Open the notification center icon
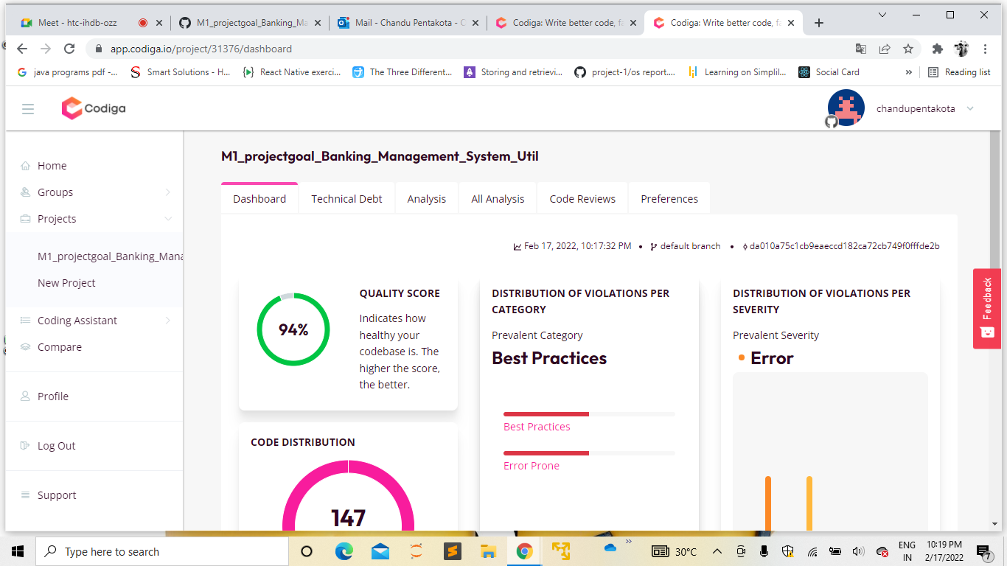The height and width of the screenshot is (566, 1007). tap(984, 551)
